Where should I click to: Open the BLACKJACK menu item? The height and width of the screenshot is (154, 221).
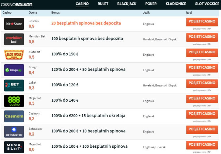tap(127, 4)
